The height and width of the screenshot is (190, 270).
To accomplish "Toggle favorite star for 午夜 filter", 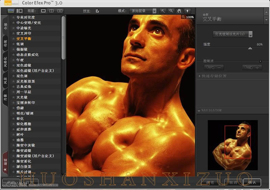I will (x=13, y=60).
